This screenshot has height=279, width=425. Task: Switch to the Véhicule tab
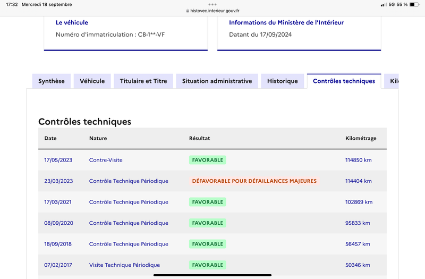coord(92,81)
